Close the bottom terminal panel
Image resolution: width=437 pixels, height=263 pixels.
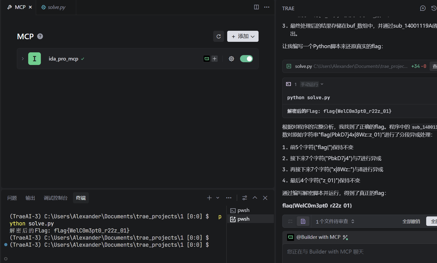coord(265,198)
